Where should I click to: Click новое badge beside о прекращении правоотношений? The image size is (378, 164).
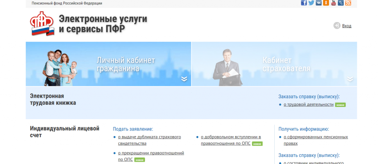click(140, 160)
